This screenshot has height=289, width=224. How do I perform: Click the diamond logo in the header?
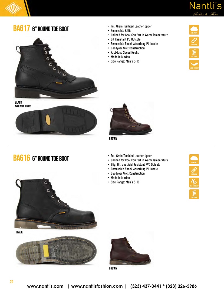(13, 8)
